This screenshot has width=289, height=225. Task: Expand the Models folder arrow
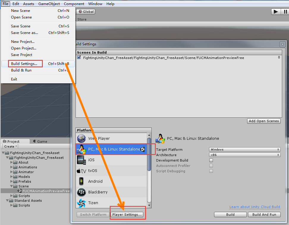click(x=11, y=177)
